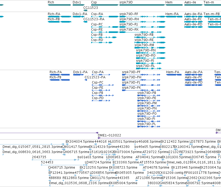Select EST GM01417.5prime

coord(63,149)
